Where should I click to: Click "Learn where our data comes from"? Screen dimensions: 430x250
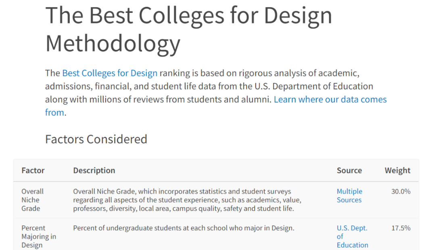(330, 99)
